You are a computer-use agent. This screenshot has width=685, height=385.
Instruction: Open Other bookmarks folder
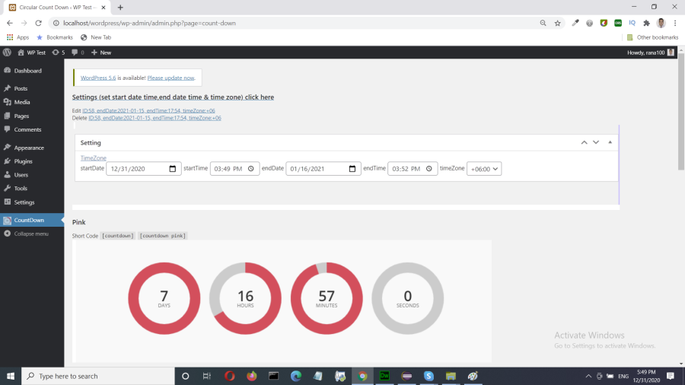653,37
